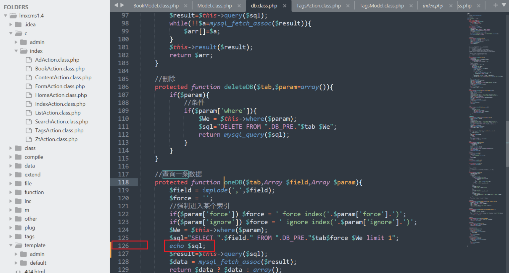509x273 pixels.
Task: Close the Model.class.php tab
Action: [x=239, y=6]
